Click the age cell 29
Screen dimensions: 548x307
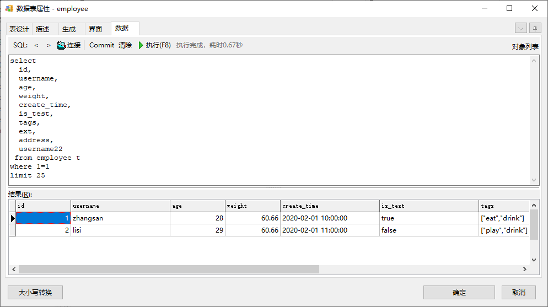click(197, 230)
